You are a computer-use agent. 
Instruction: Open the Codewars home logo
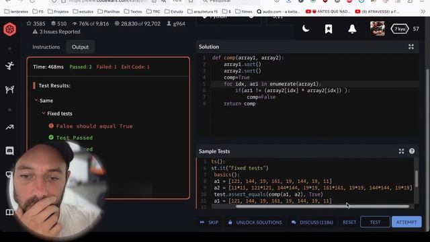pos(10,29)
